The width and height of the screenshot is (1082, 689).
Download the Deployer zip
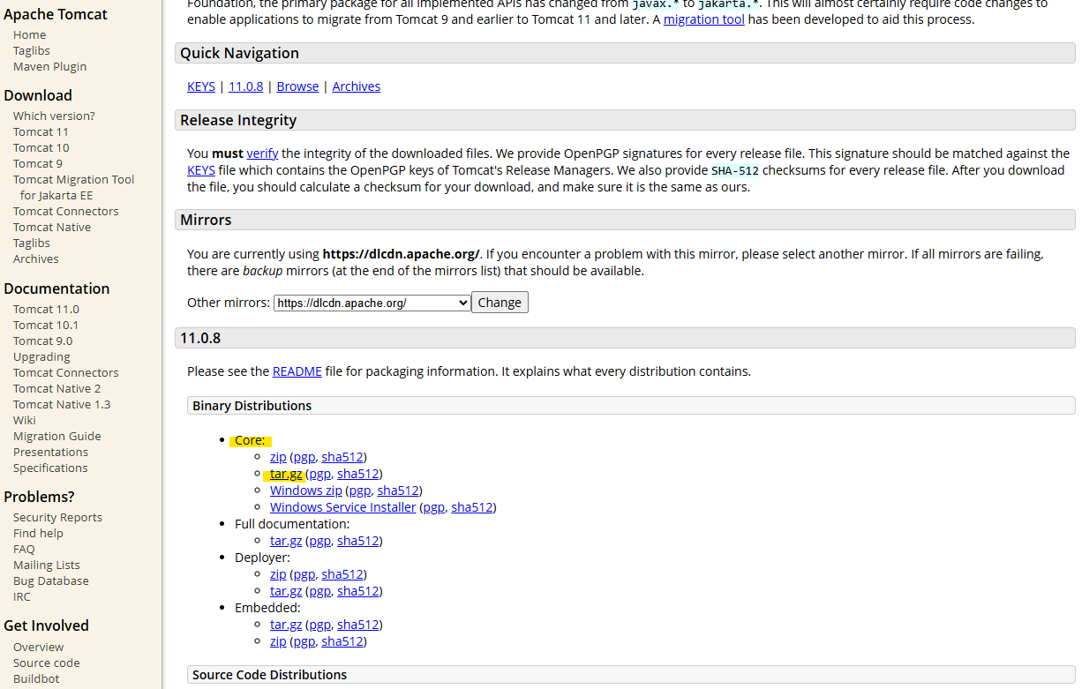278,574
